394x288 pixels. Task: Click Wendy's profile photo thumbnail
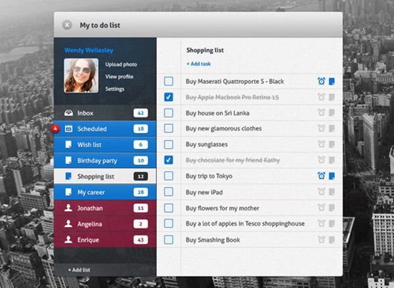(81, 75)
